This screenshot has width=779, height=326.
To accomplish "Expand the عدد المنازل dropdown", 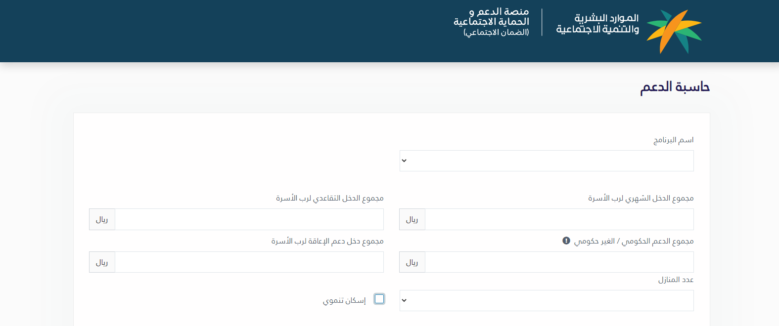I will 547,300.
